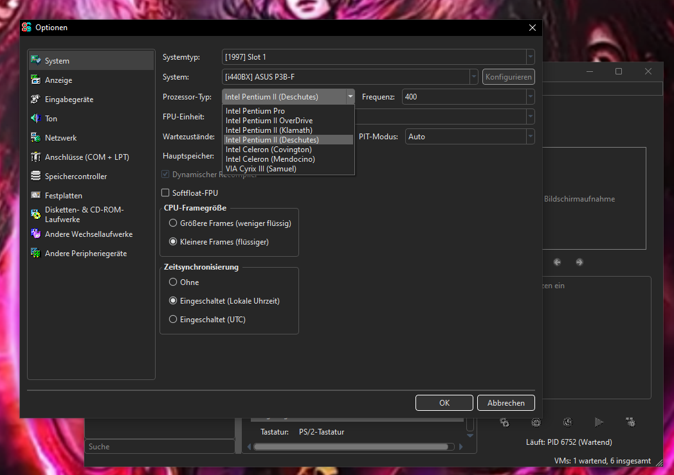The width and height of the screenshot is (674, 475).
Task: Select the Netzwerk settings icon
Action: 37,137
